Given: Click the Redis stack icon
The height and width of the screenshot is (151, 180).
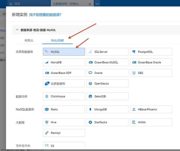Looking at the screenshot, I should point(47,109).
